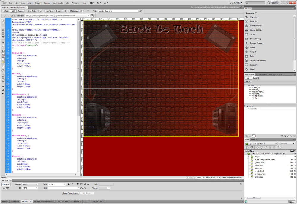Click the Named Anchor insert icon

[255, 26]
